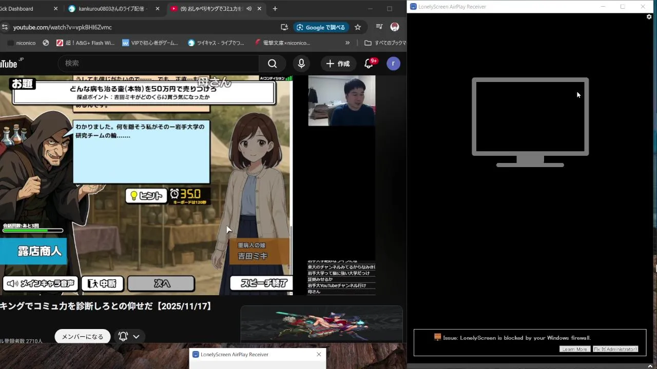
Task: Open 電撃文庫×niconico bookmark
Action: 283,43
